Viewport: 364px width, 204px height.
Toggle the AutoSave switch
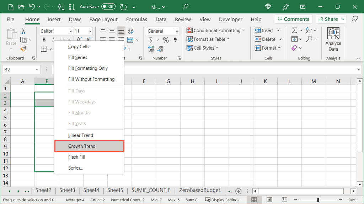point(108,7)
